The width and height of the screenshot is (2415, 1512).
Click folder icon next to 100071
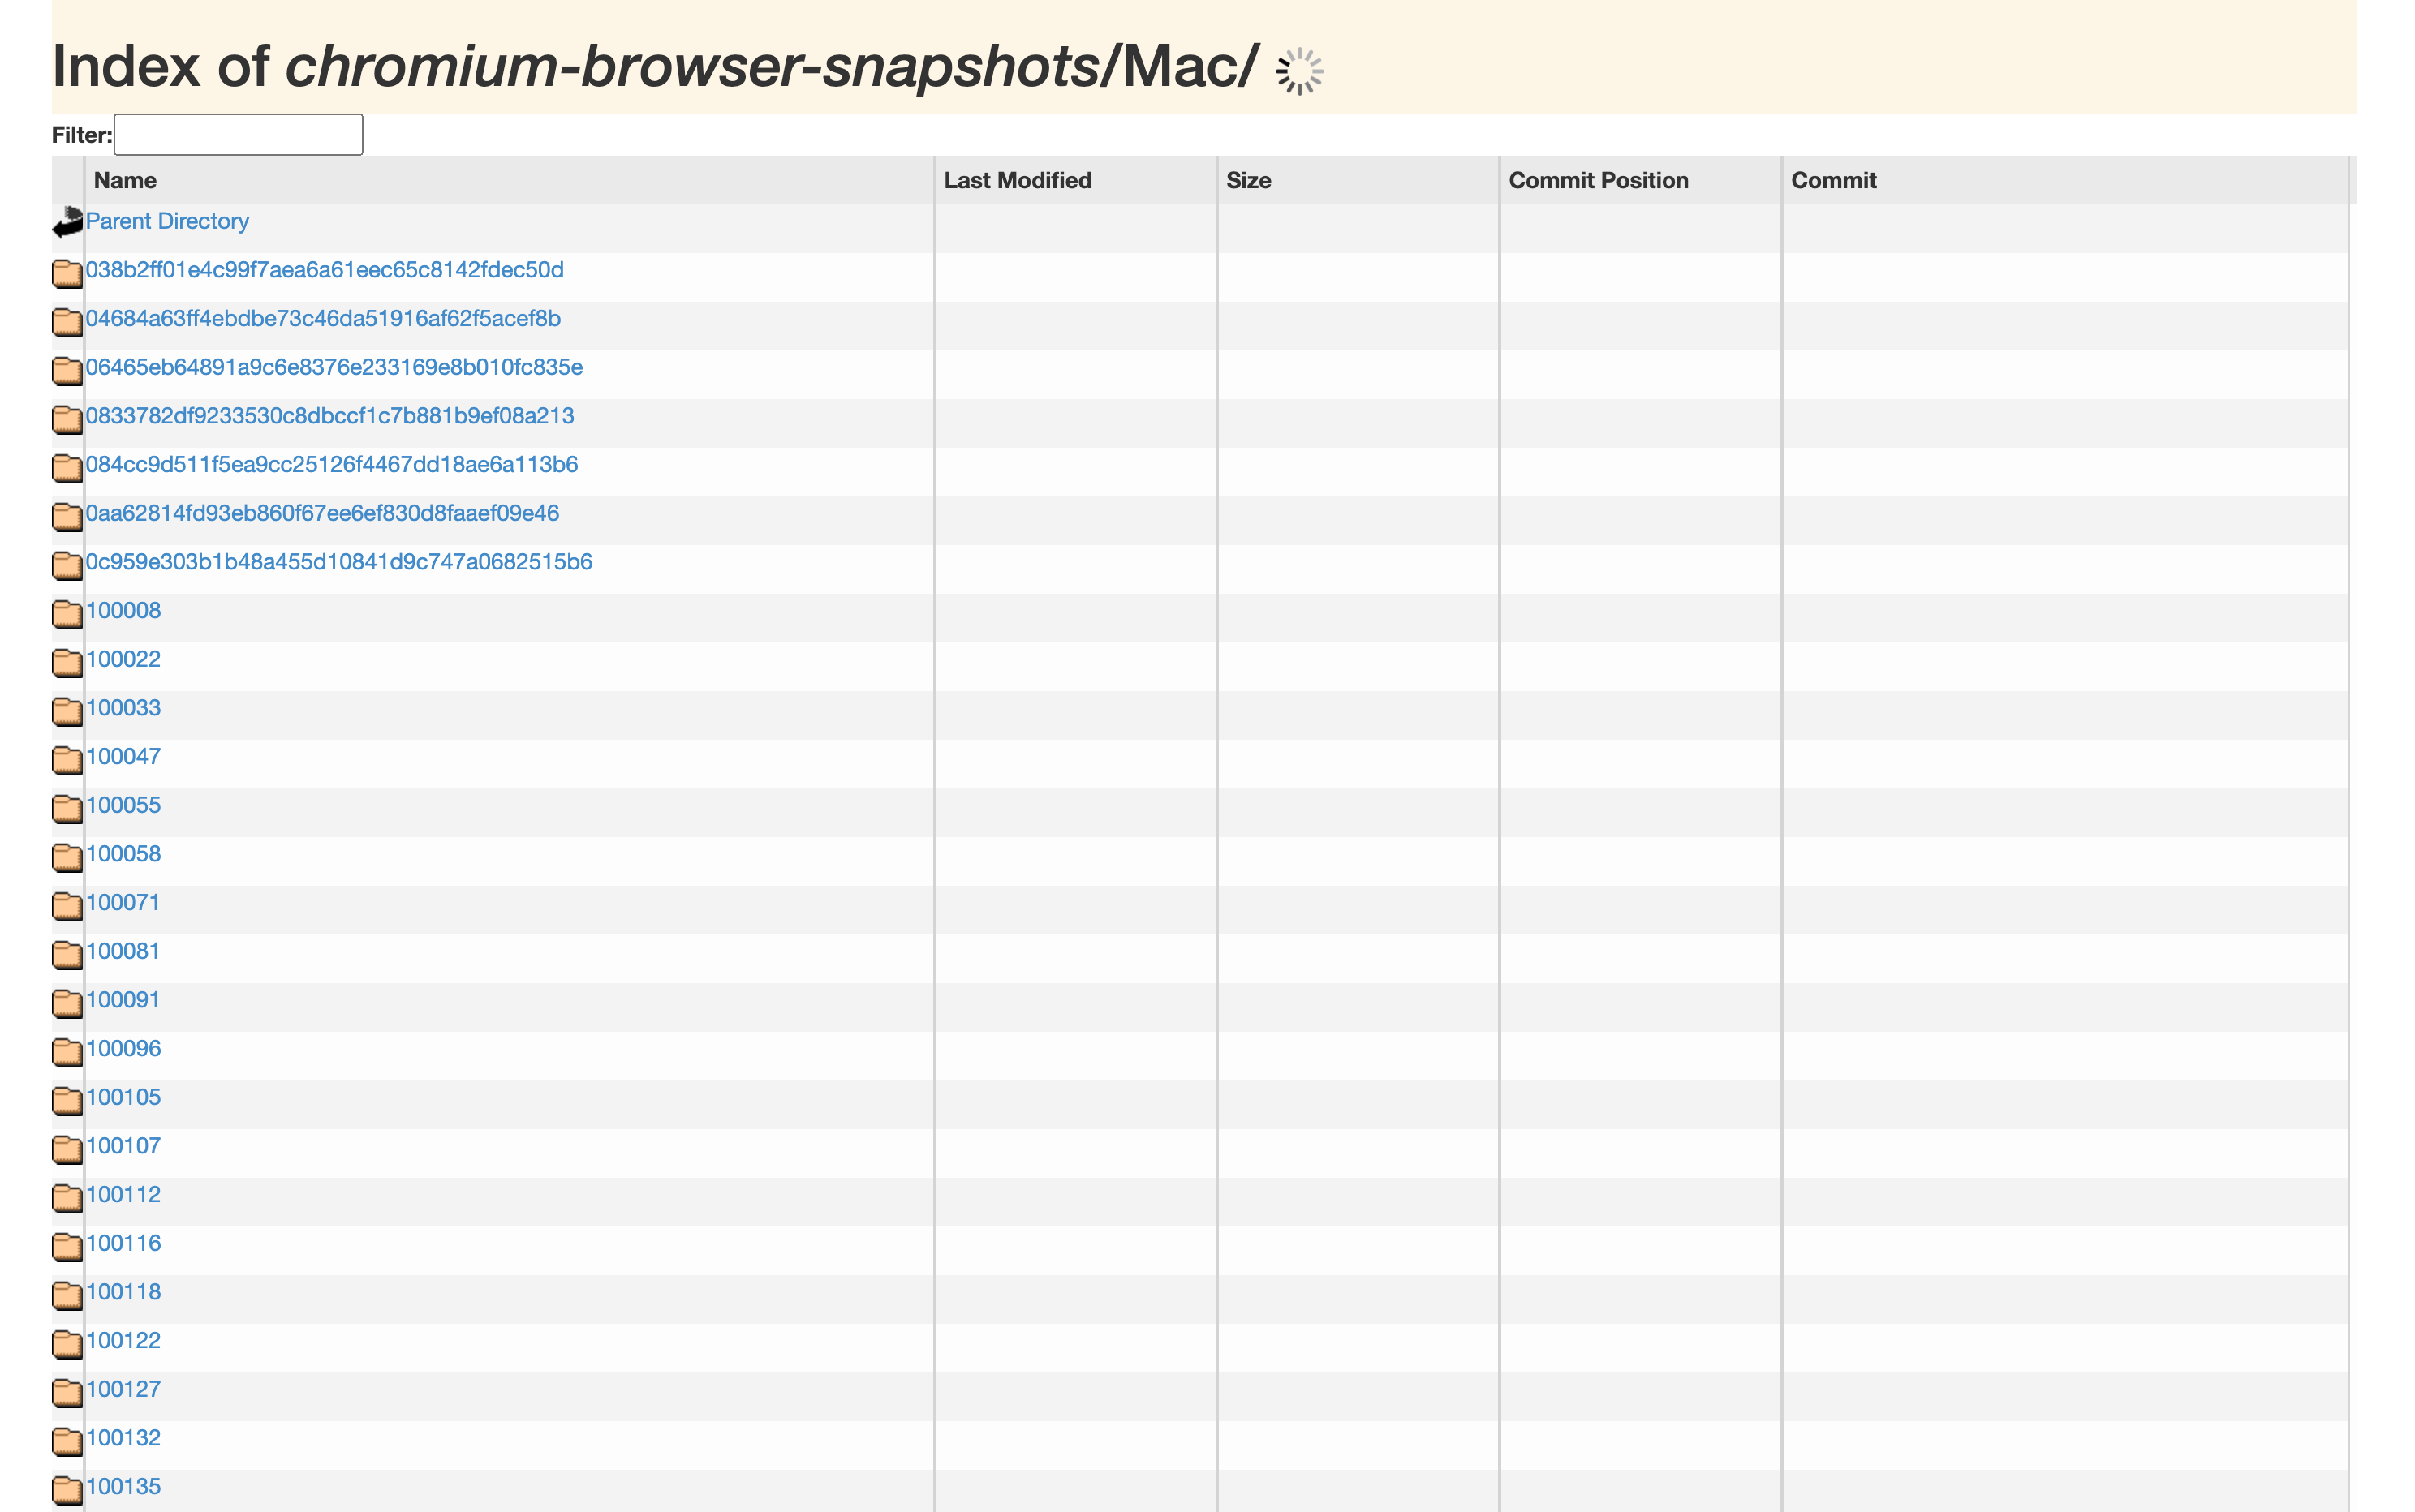[67, 906]
